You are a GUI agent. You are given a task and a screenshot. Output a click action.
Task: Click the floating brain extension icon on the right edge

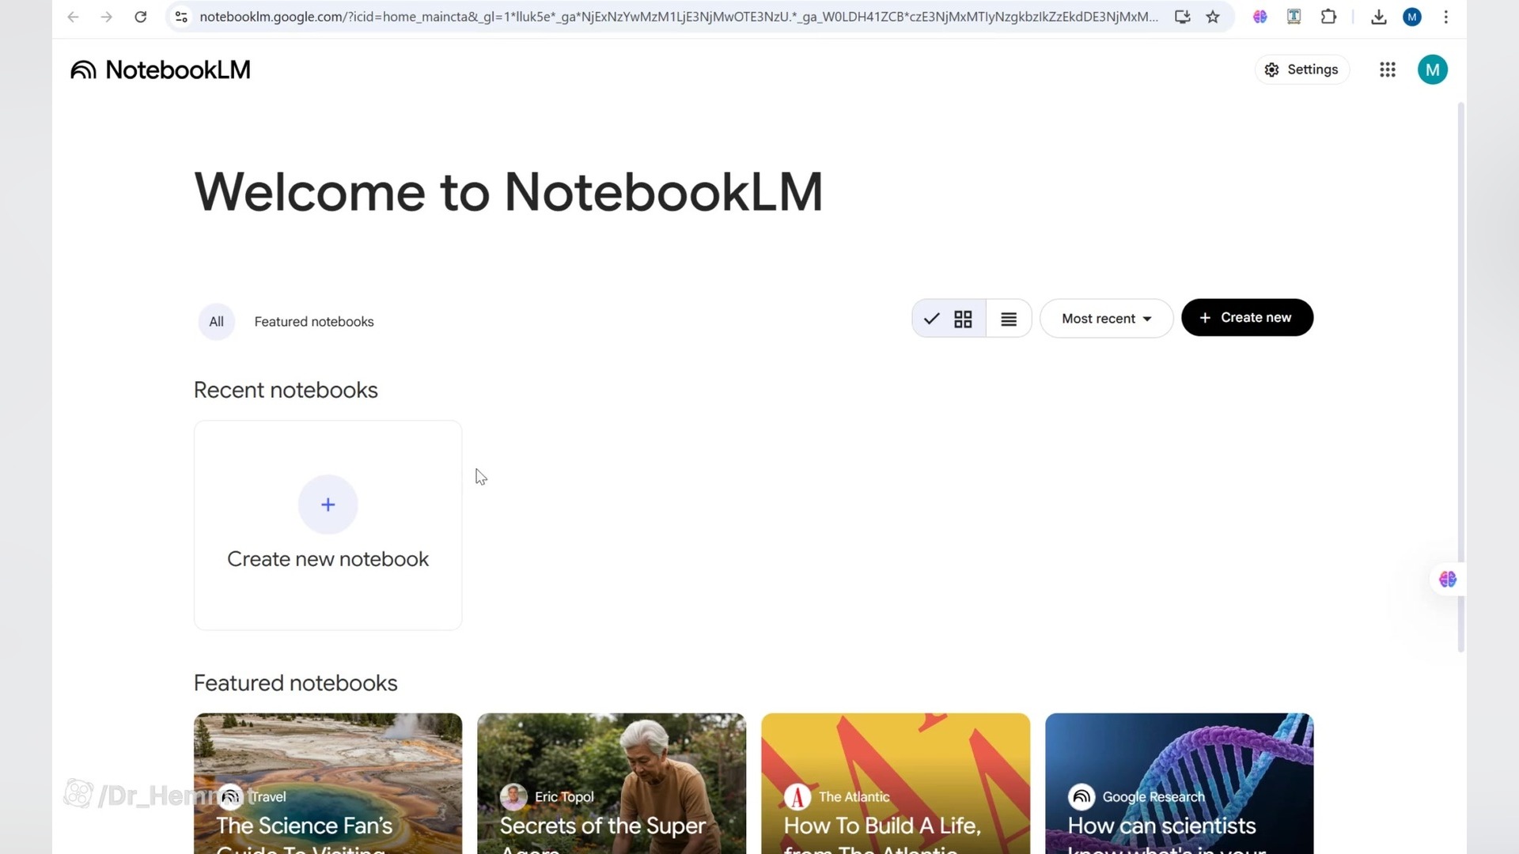click(x=1448, y=580)
